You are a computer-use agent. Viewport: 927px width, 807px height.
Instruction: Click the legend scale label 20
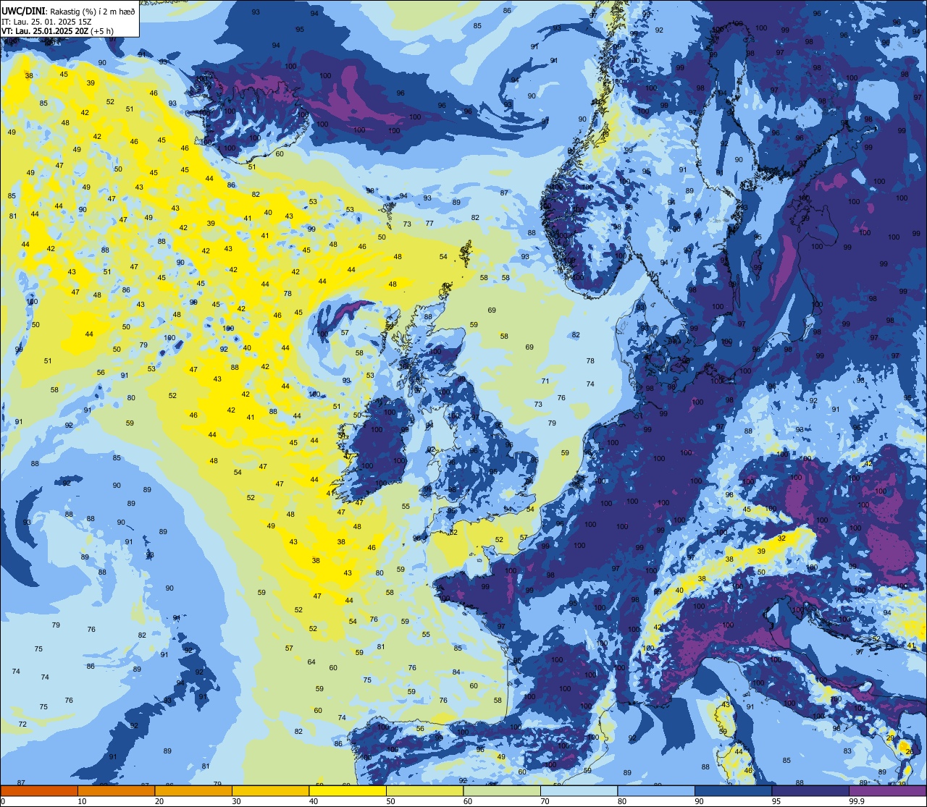(159, 801)
